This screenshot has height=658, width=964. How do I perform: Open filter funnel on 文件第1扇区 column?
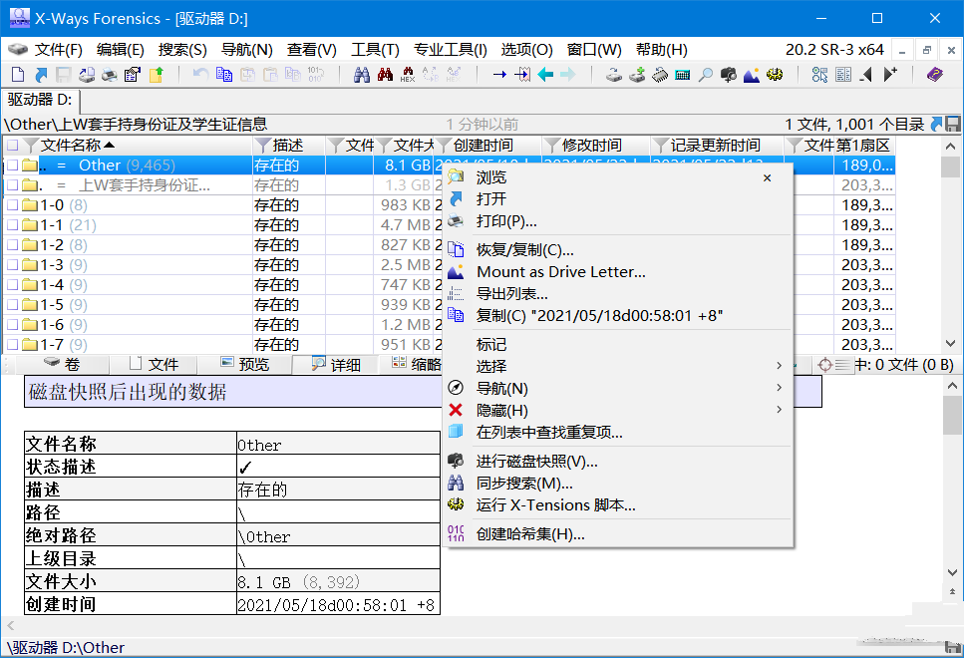pyautogui.click(x=794, y=146)
